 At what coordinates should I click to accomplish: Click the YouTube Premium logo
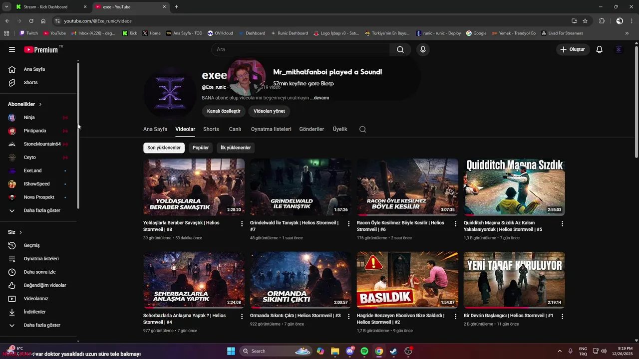pyautogui.click(x=41, y=49)
